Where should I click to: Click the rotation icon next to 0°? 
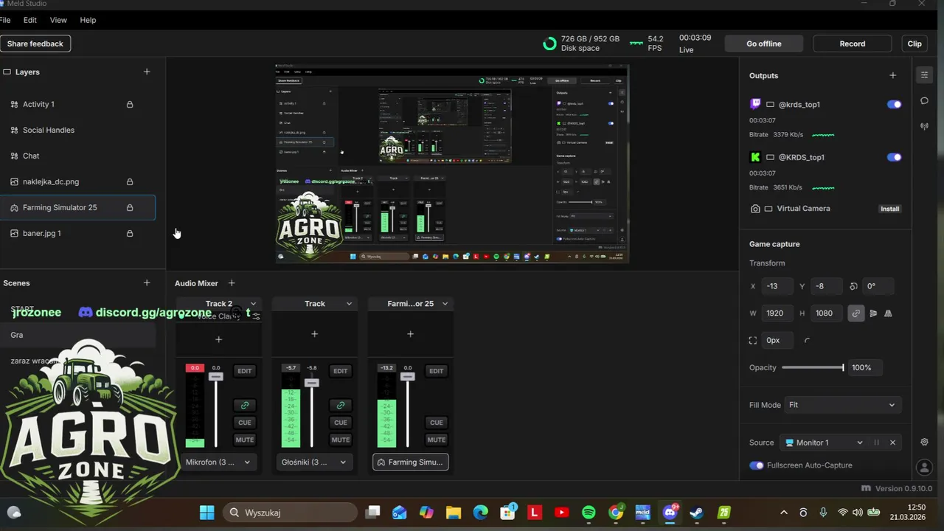point(854,286)
